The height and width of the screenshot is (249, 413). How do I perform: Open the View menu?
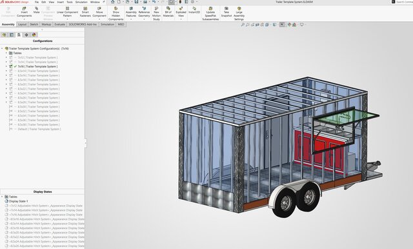pyautogui.click(x=52, y=2)
